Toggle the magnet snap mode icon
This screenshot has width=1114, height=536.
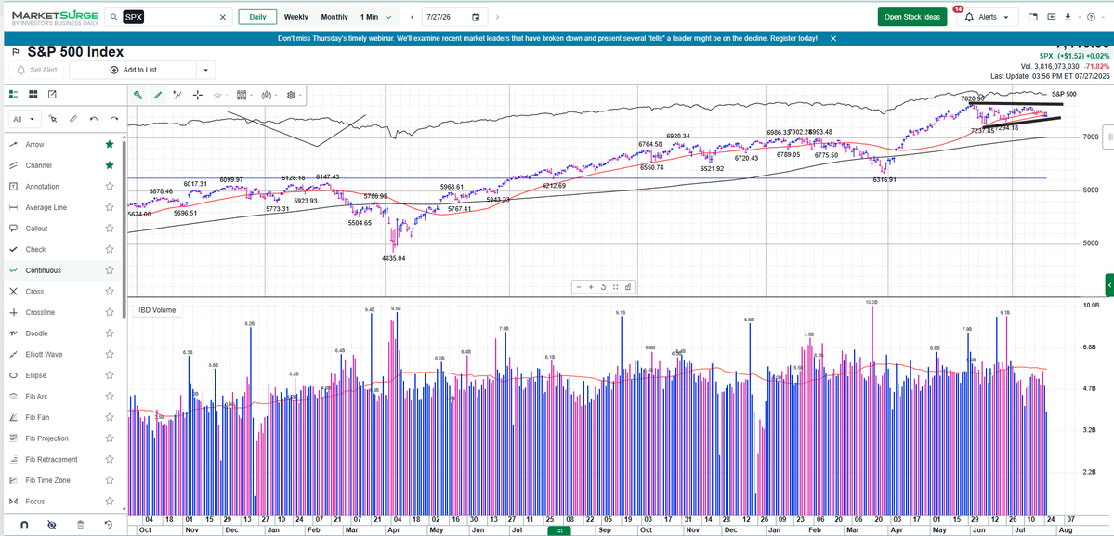point(23,525)
